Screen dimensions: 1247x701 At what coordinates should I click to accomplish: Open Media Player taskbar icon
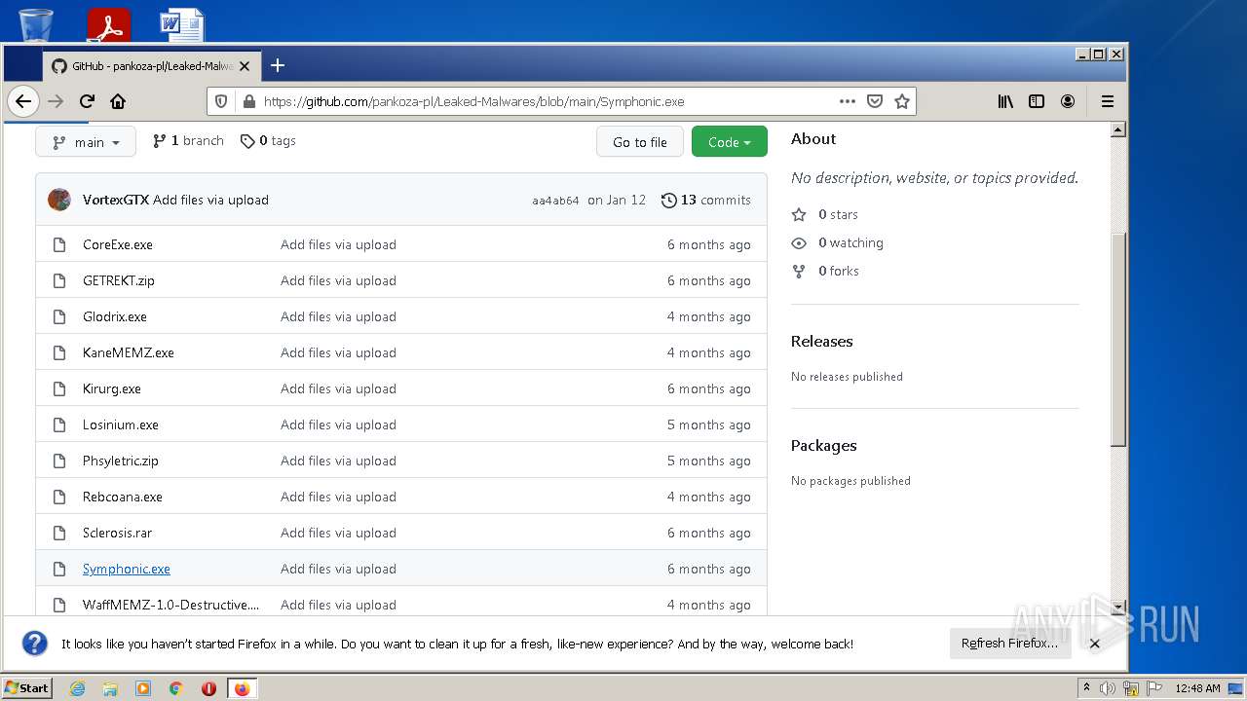pyautogui.click(x=143, y=688)
